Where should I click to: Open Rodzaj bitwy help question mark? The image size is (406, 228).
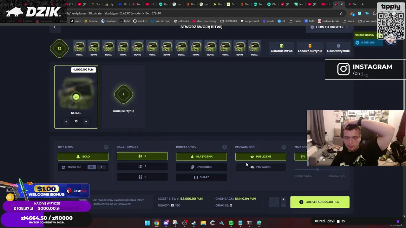click(x=224, y=147)
